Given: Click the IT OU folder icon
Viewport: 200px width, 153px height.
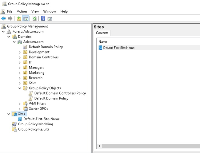Looking at the screenshot, I should (x=25, y=62).
